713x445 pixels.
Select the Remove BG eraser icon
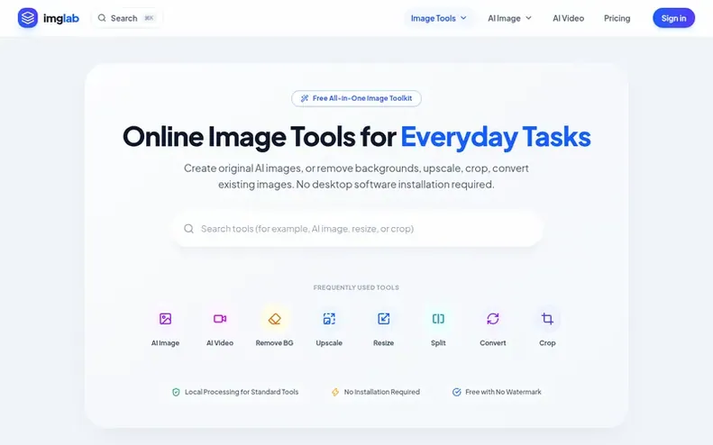(275, 319)
